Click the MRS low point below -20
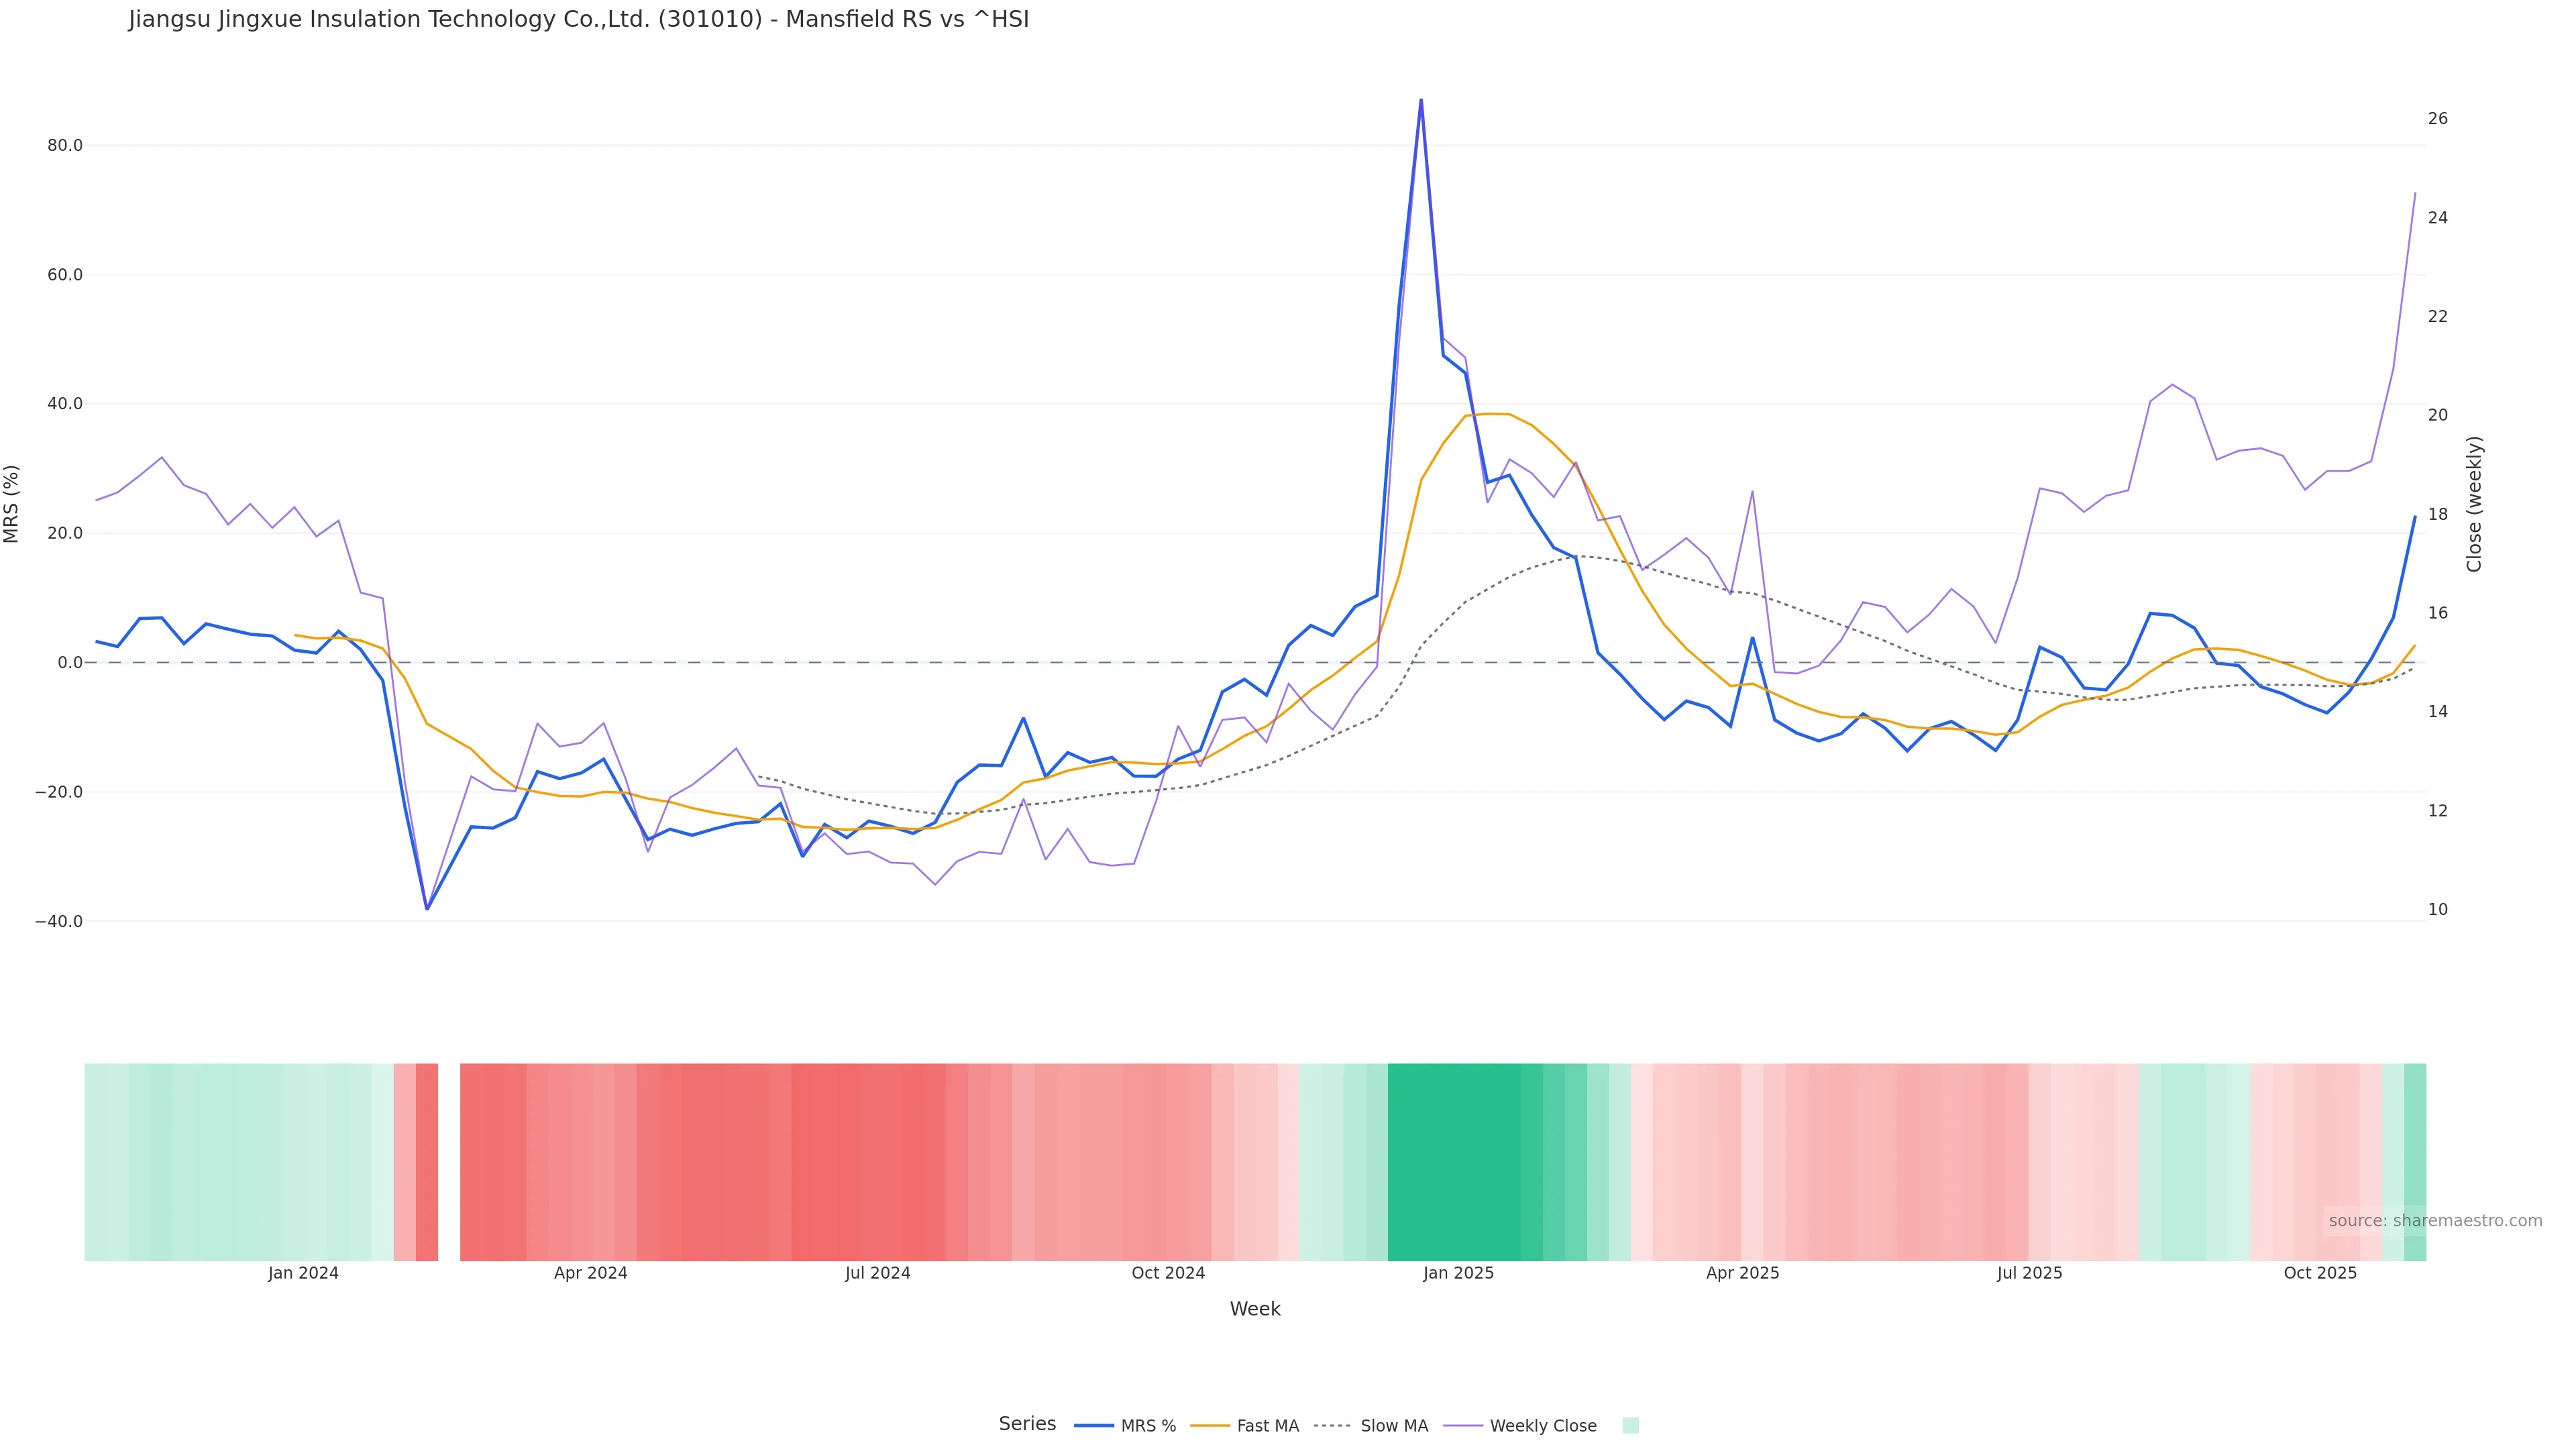 click(x=427, y=908)
